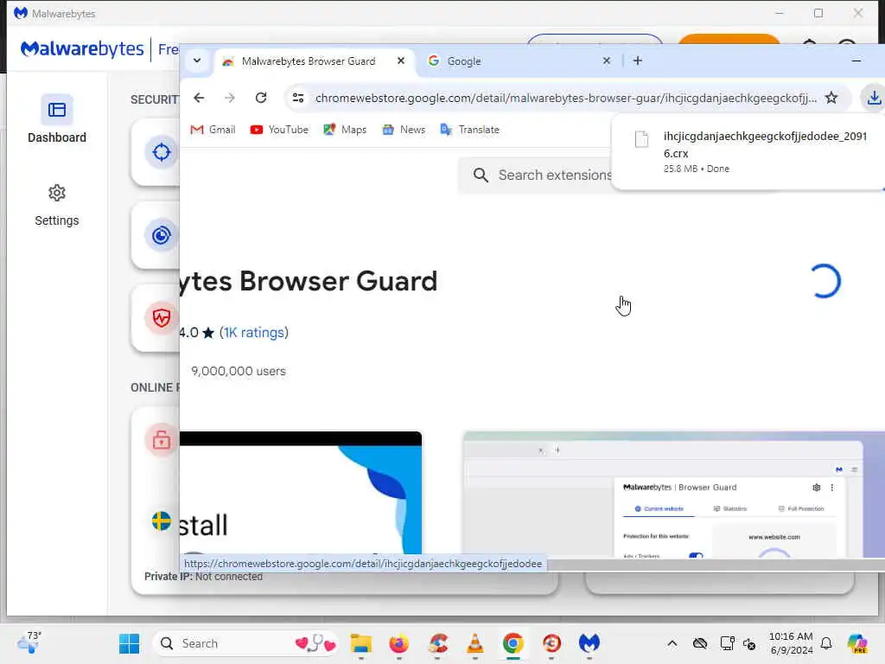Open the downloaded .crx file entry
This screenshot has width=885, height=664.
point(748,152)
